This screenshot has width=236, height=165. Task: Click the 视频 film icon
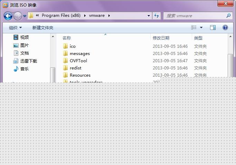coord(16,37)
